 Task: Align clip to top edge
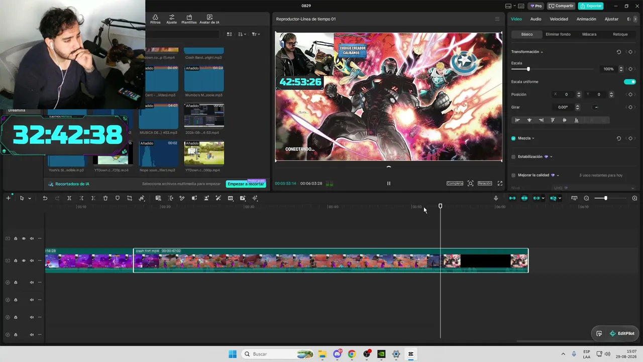pyautogui.click(x=553, y=120)
